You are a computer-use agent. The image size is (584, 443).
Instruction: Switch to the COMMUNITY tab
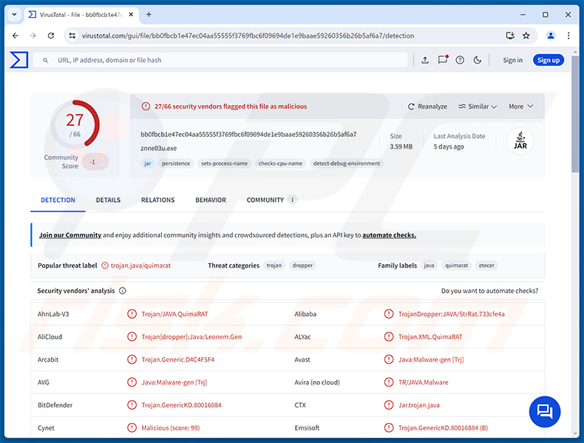click(271, 200)
